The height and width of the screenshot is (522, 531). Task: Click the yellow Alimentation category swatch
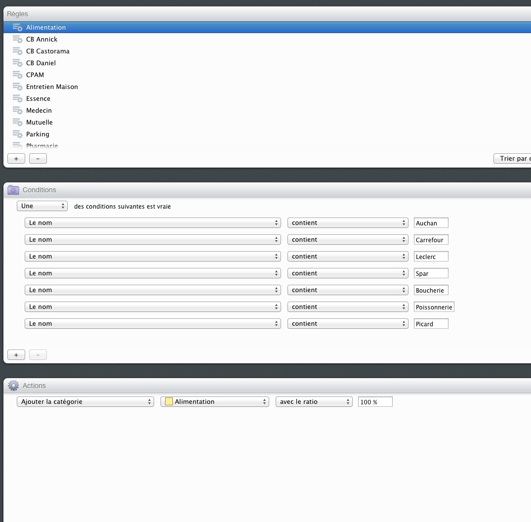[x=169, y=402]
